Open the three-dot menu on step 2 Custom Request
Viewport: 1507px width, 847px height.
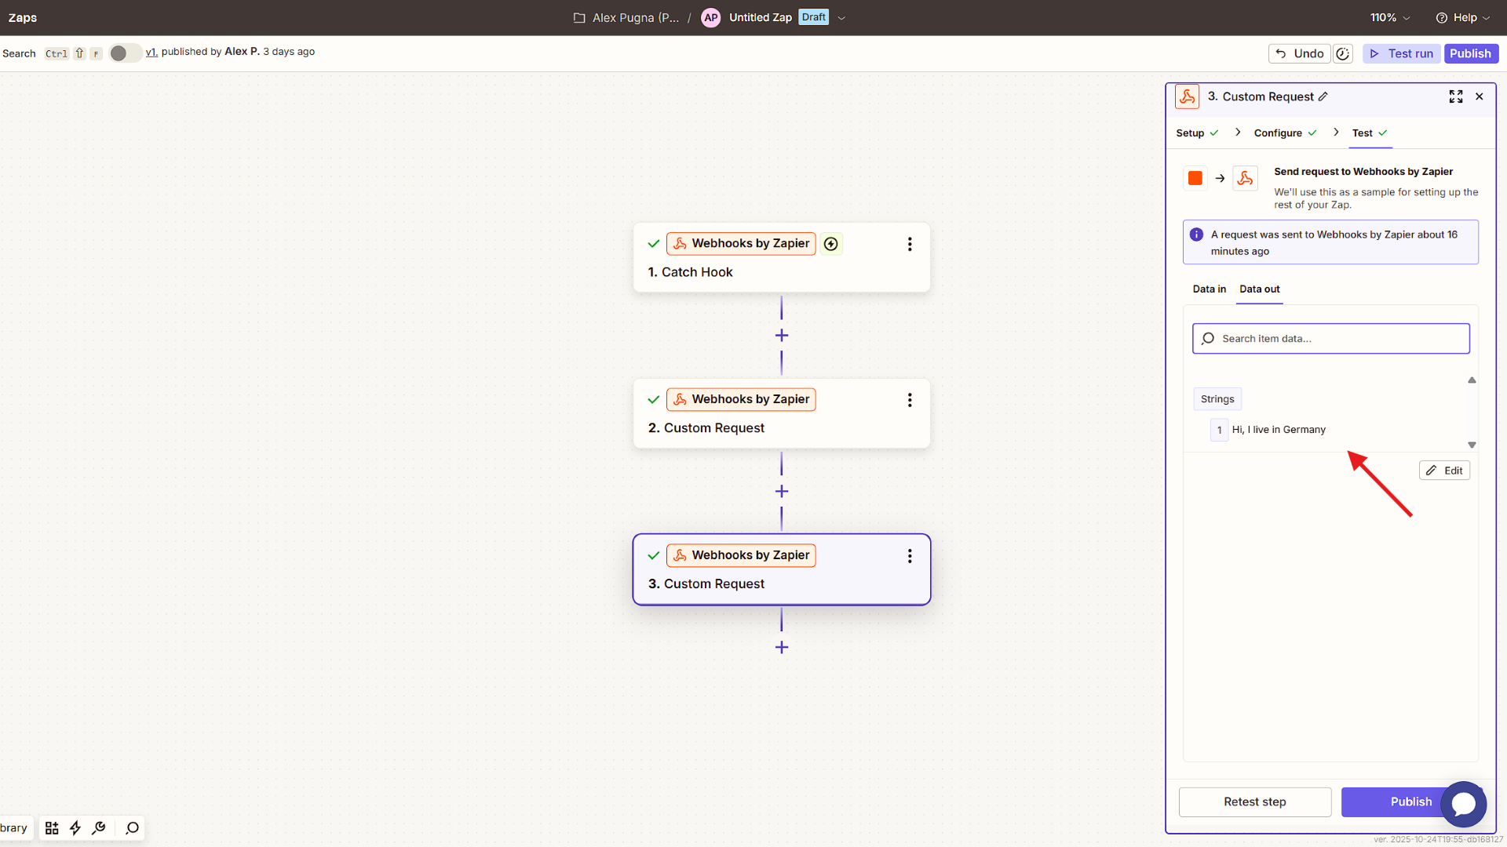[910, 400]
